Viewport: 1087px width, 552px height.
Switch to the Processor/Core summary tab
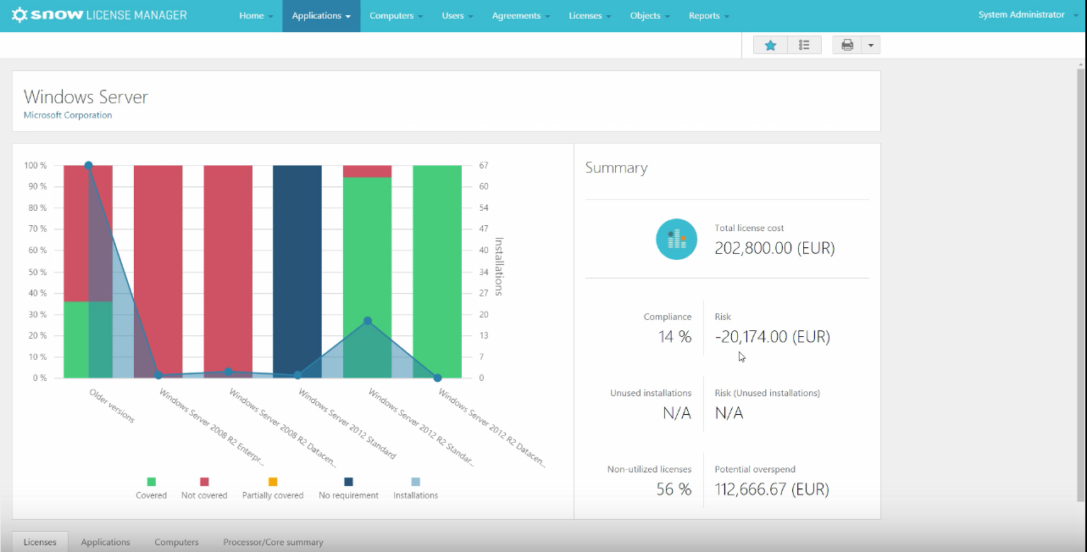click(273, 542)
